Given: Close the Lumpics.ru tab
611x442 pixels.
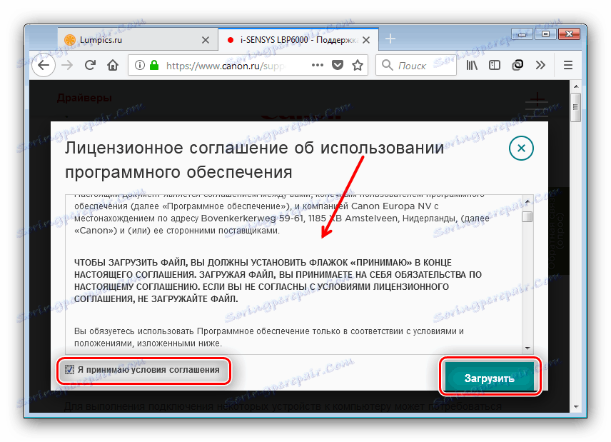Looking at the screenshot, I should (206, 40).
